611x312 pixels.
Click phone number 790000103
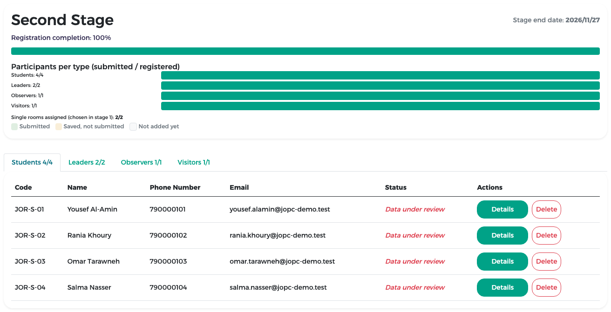(x=168, y=261)
